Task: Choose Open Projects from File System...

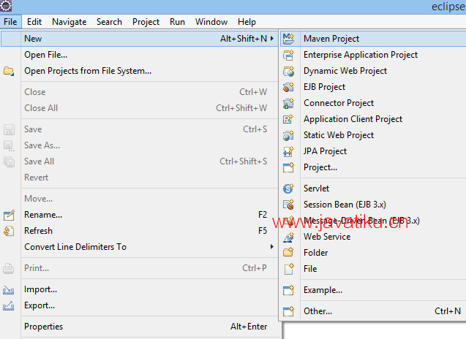Action: tap(139, 71)
